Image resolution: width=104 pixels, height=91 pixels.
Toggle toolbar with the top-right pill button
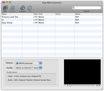pos(100,3)
